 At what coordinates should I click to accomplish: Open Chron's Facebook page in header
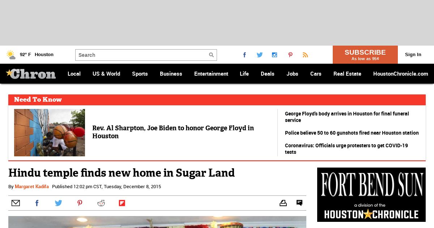click(x=244, y=55)
